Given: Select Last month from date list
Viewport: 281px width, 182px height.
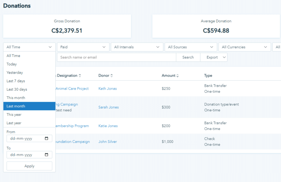Looking at the screenshot, I should pyautogui.click(x=29, y=106).
